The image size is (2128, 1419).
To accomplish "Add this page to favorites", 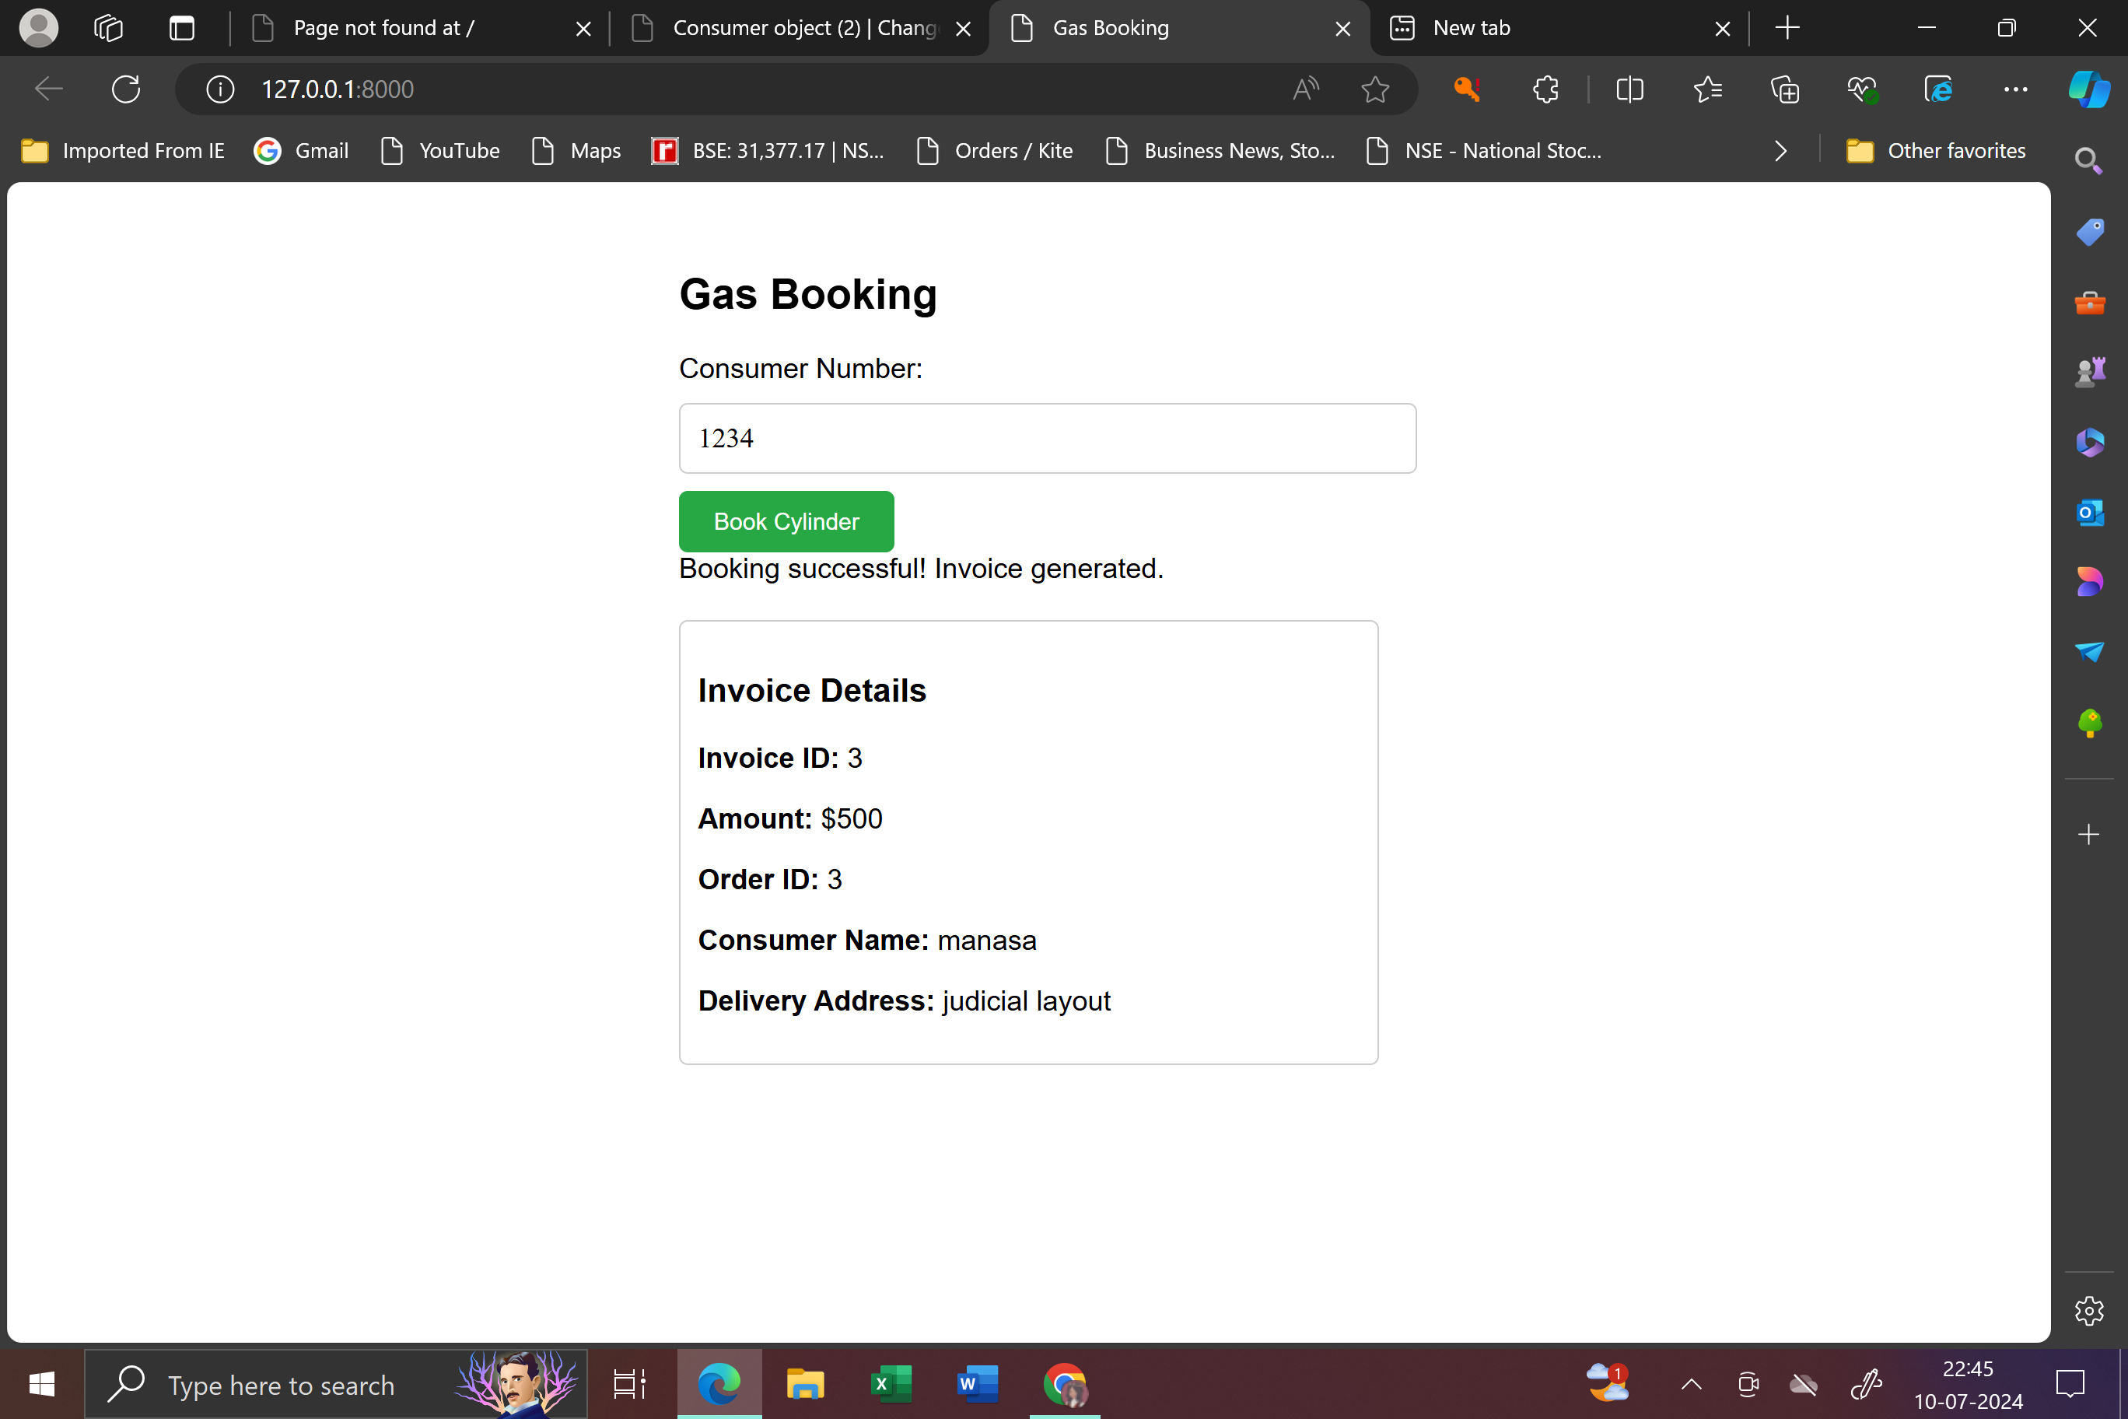I will click(x=1375, y=89).
